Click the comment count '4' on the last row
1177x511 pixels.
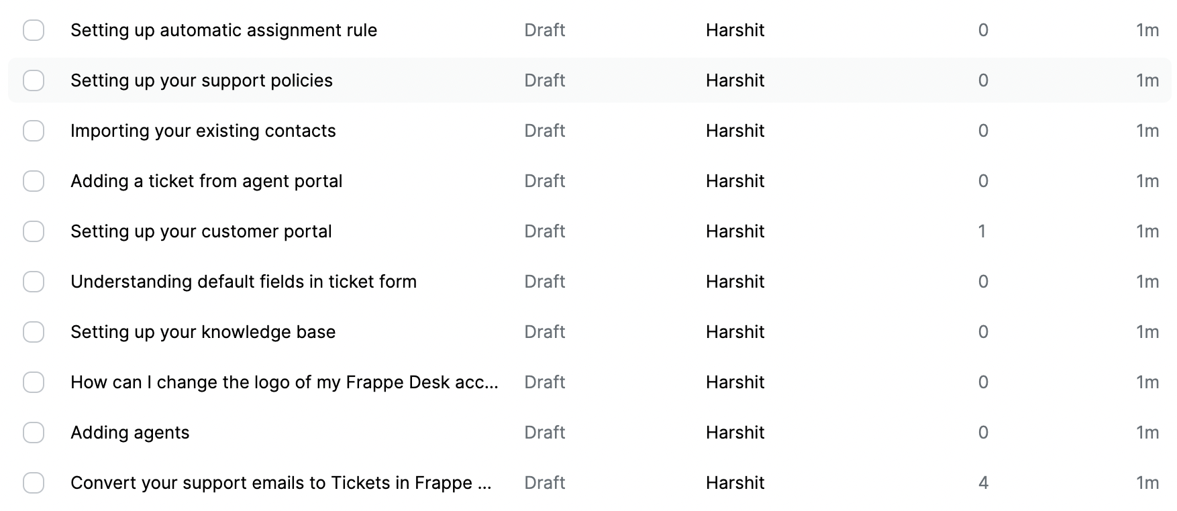pos(983,482)
